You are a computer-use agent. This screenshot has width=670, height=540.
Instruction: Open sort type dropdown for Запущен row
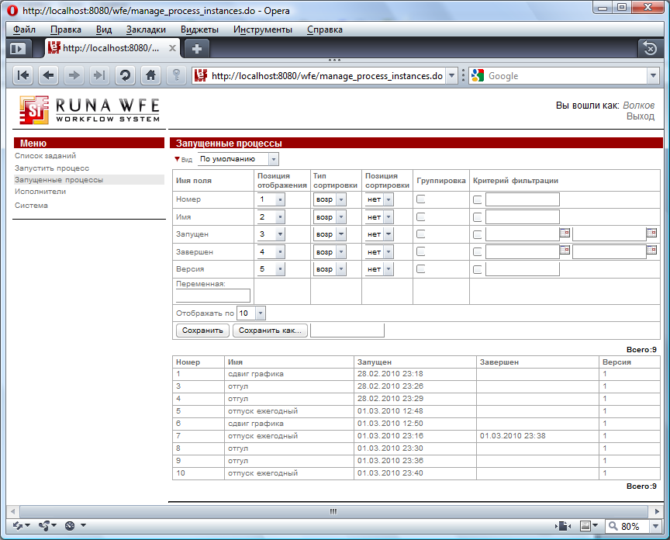pyautogui.click(x=329, y=234)
